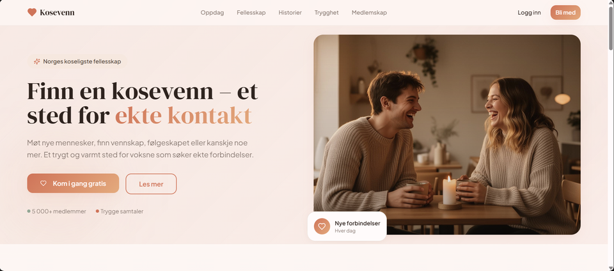Start with Kom i gang gratis button
This screenshot has width=614, height=271.
(73, 183)
